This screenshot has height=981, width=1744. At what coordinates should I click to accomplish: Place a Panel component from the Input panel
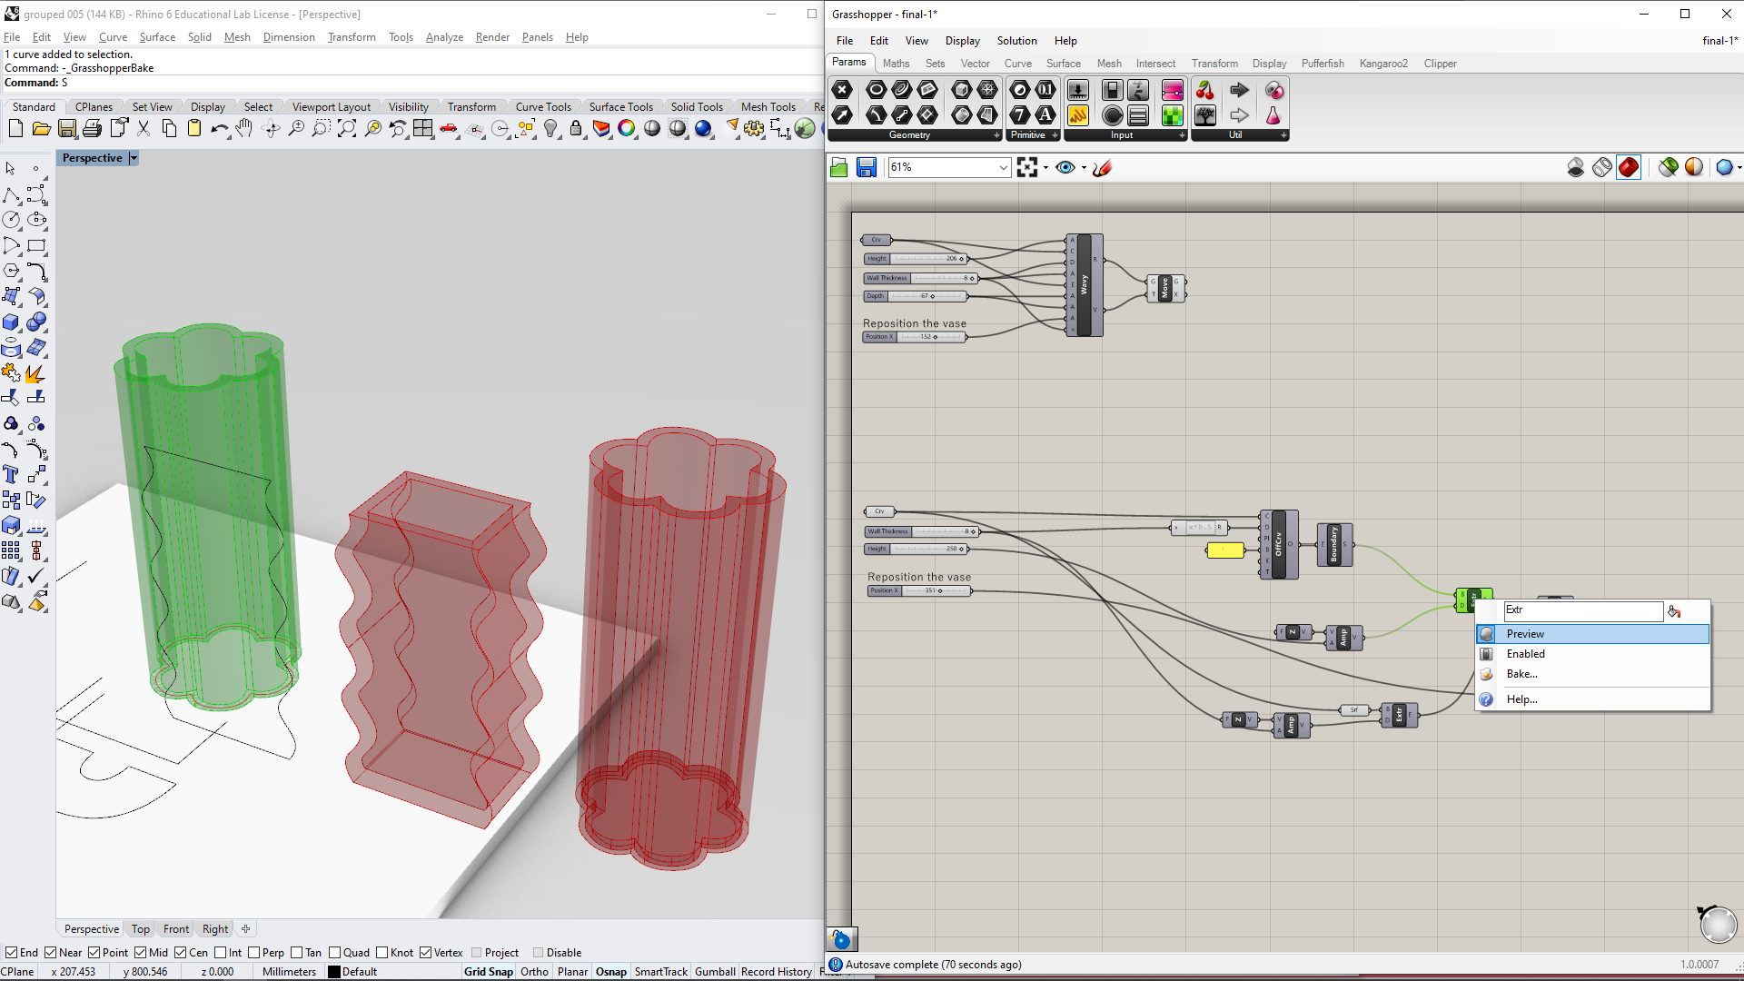pos(1138,115)
